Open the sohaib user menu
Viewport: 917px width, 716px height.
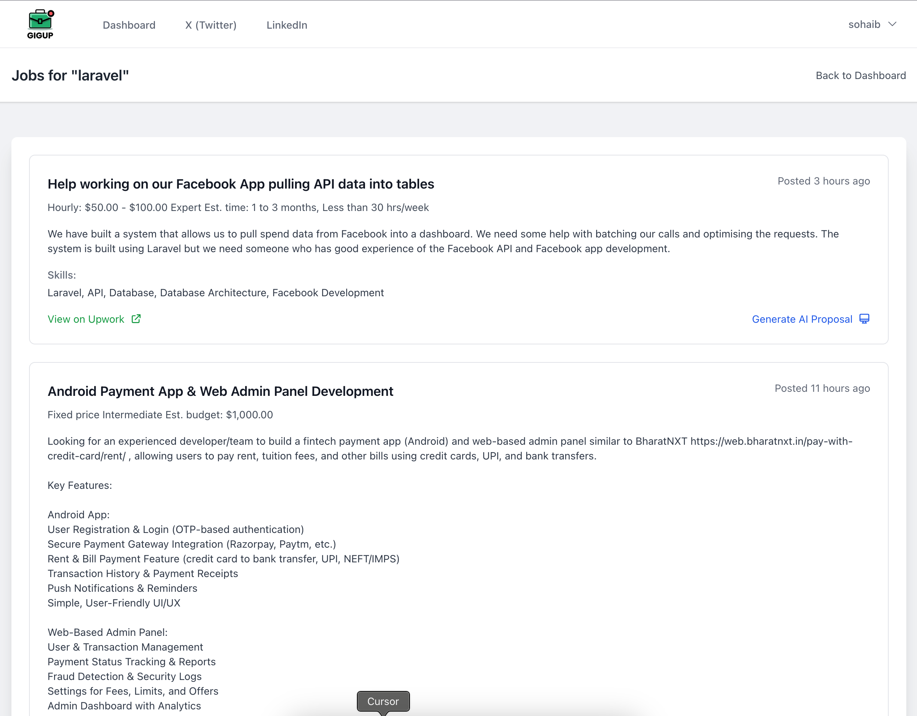click(864, 24)
